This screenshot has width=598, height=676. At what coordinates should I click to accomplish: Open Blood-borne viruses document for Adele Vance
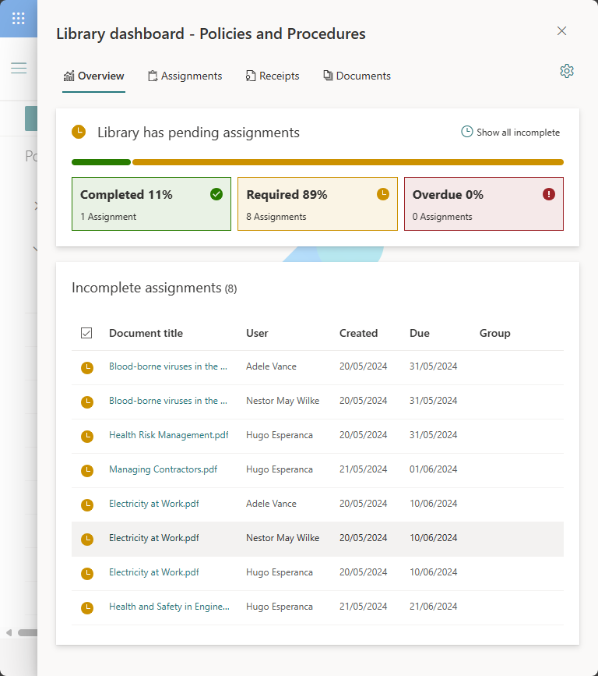click(168, 366)
